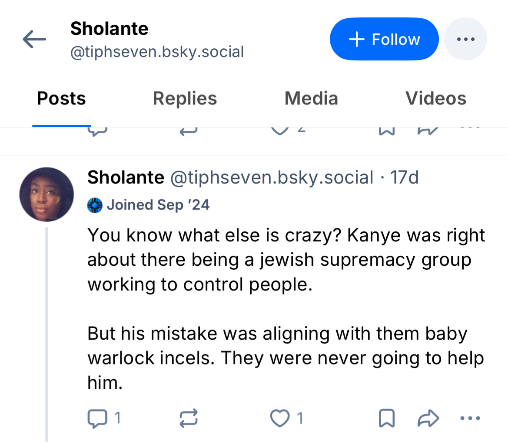This screenshot has height=444, width=508.
Task: Follow the Sholante account
Action: 384,40
